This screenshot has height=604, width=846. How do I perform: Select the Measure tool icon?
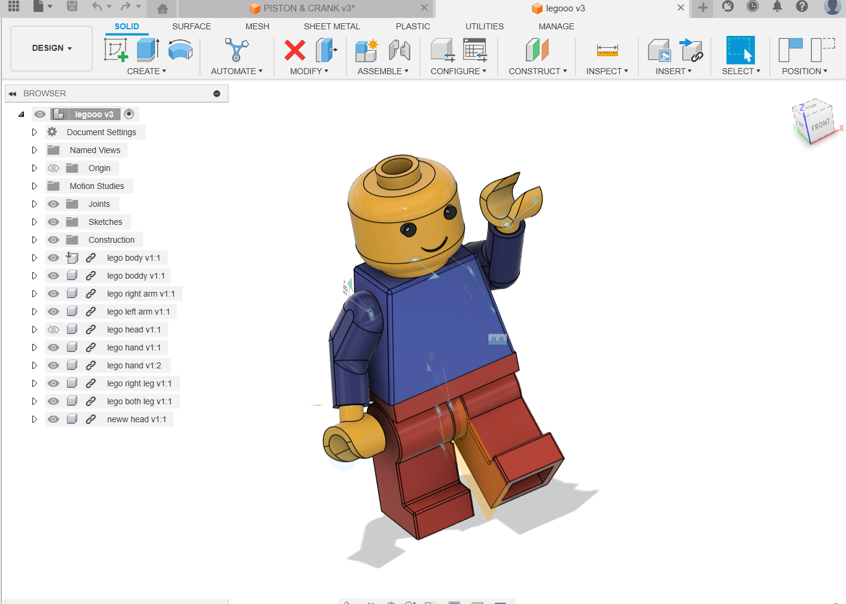pos(607,50)
